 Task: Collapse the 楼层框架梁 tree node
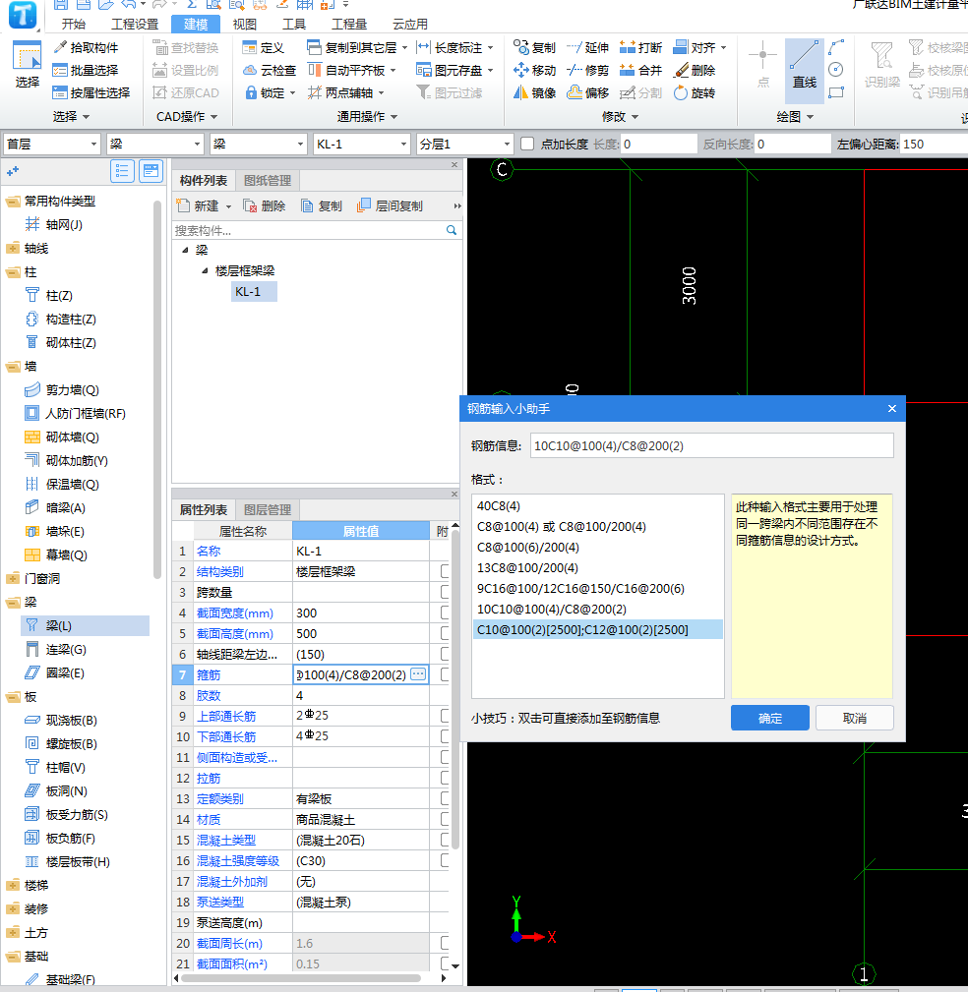tap(205, 270)
